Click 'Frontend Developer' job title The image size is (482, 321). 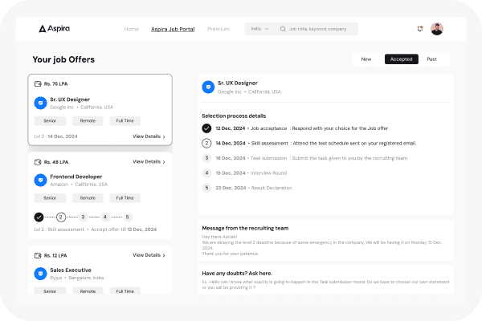click(x=76, y=177)
